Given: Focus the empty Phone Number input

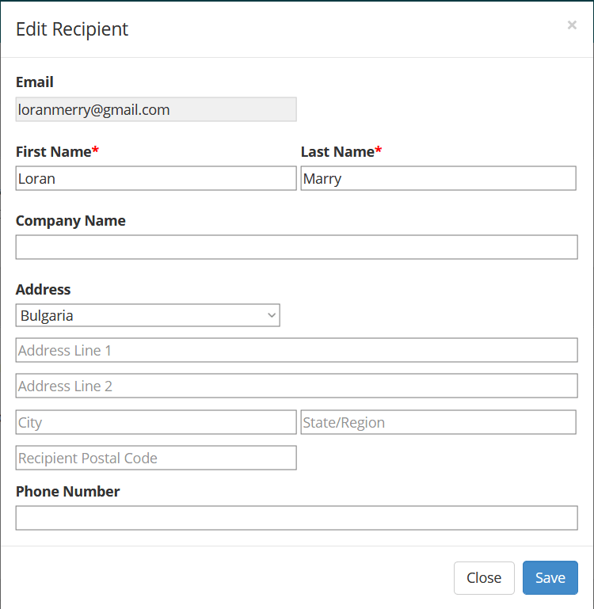Looking at the screenshot, I should click(296, 518).
